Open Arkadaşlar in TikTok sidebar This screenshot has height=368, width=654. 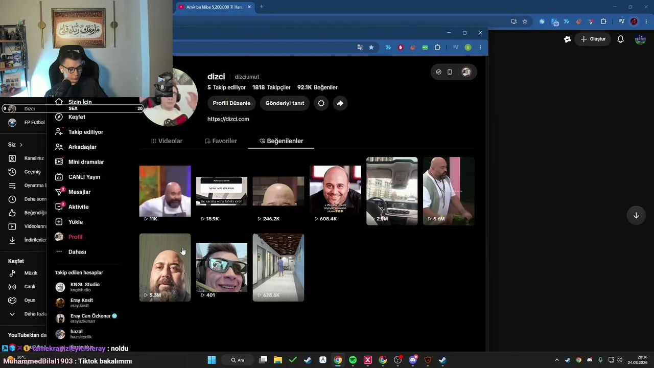pyautogui.click(x=76, y=147)
